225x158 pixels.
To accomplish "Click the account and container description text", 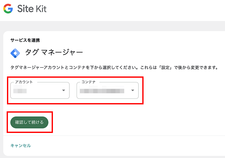I will [114, 67].
